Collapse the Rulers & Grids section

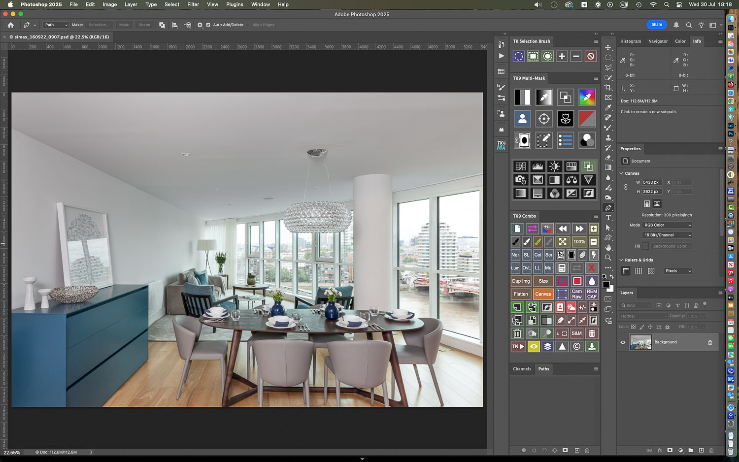[622, 260]
